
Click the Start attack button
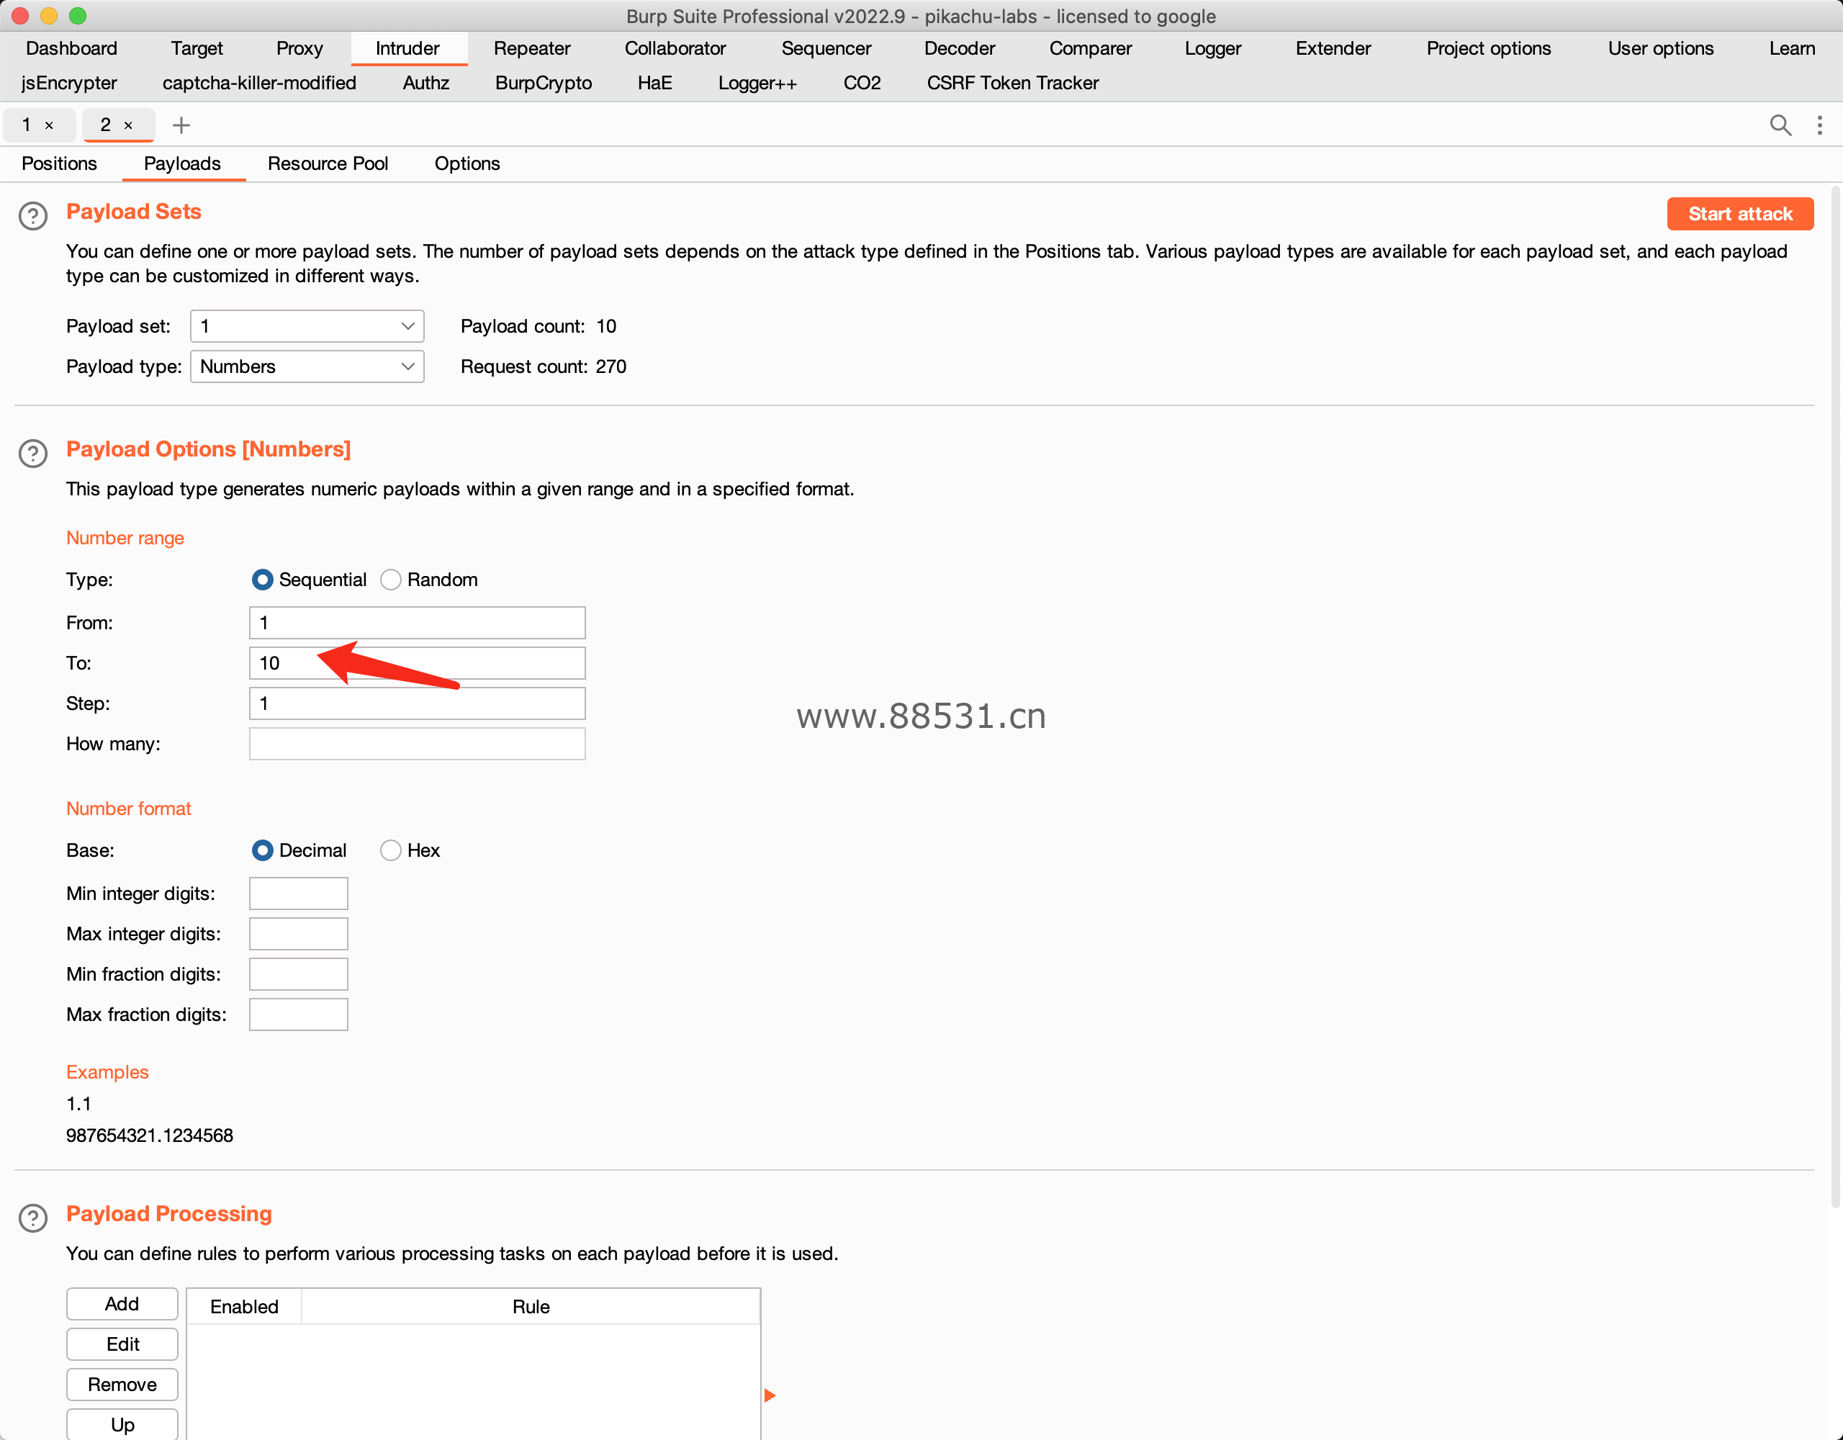(x=1740, y=214)
